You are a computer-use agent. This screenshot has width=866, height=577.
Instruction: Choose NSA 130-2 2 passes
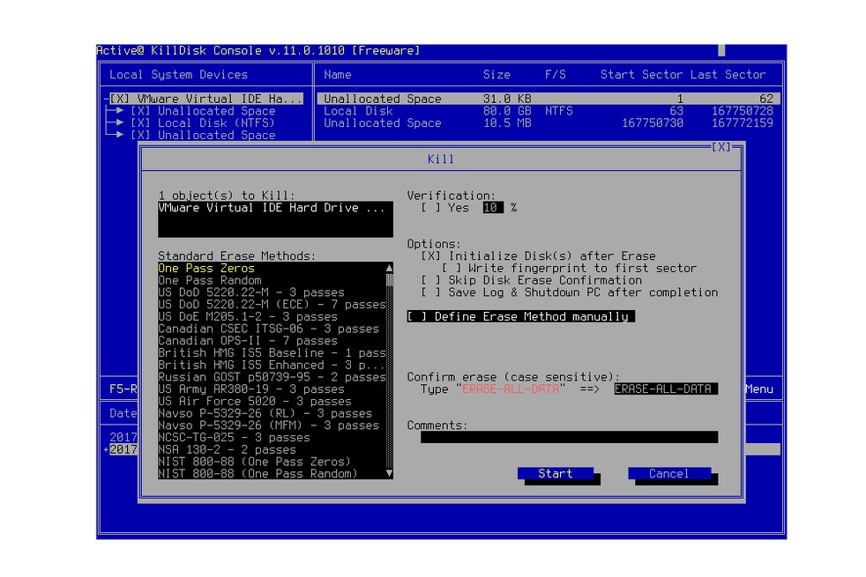(x=272, y=450)
